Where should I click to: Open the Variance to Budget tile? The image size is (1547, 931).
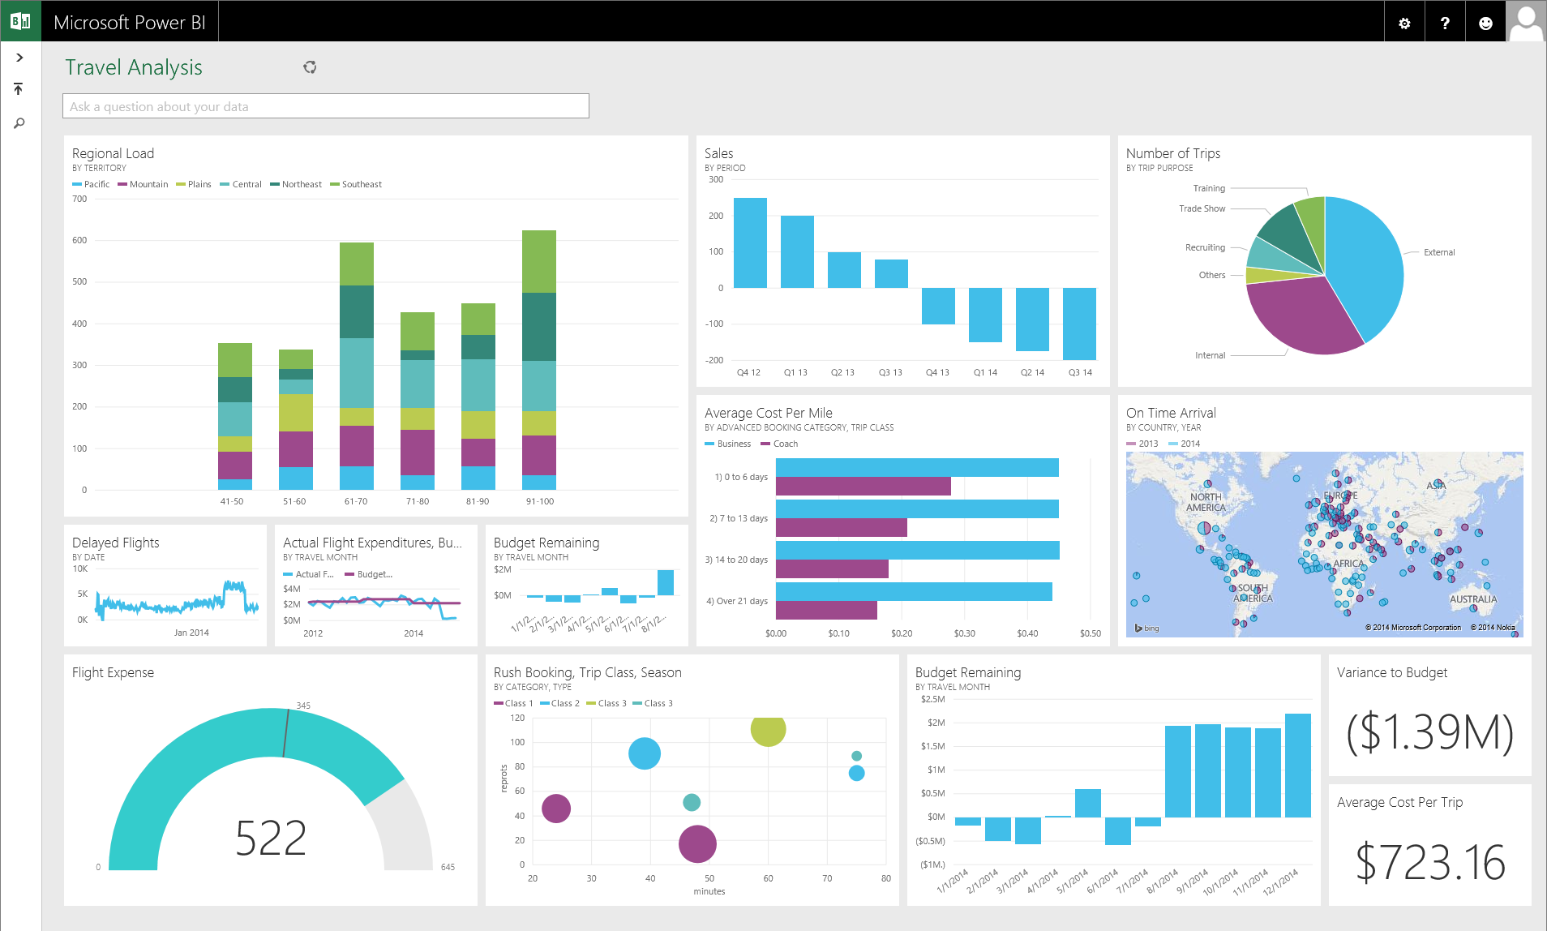coord(1429,714)
